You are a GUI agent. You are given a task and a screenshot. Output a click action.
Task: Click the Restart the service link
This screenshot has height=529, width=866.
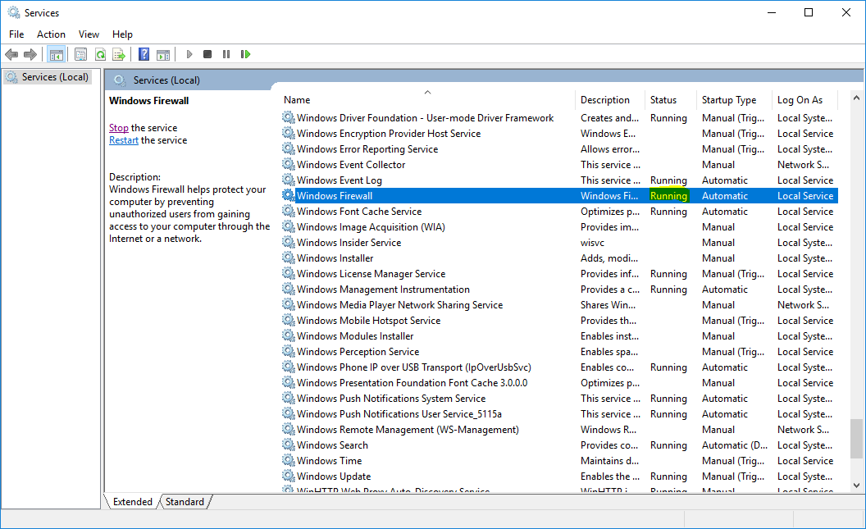[124, 140]
